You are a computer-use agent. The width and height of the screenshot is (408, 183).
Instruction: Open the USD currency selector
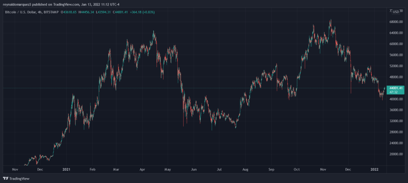(394, 11)
